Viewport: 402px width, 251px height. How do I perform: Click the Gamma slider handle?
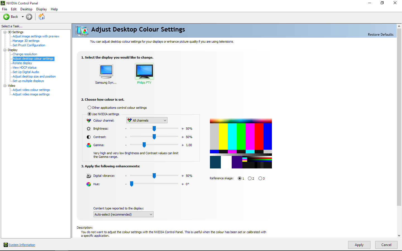coord(144,145)
